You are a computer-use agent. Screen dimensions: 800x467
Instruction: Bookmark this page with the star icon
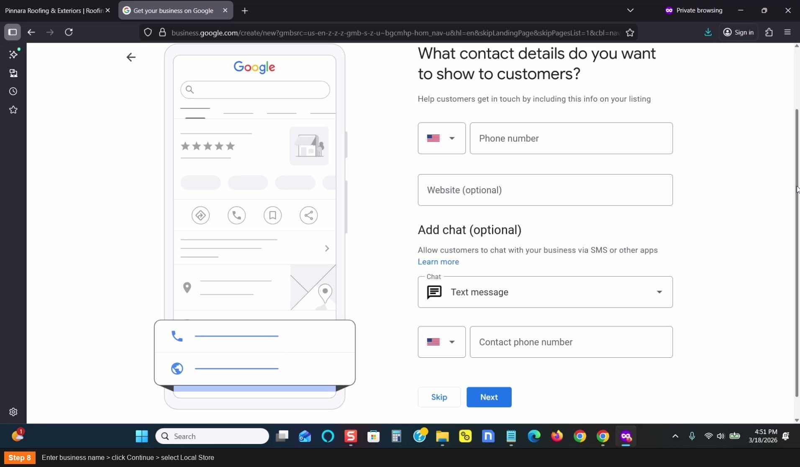pyautogui.click(x=630, y=33)
